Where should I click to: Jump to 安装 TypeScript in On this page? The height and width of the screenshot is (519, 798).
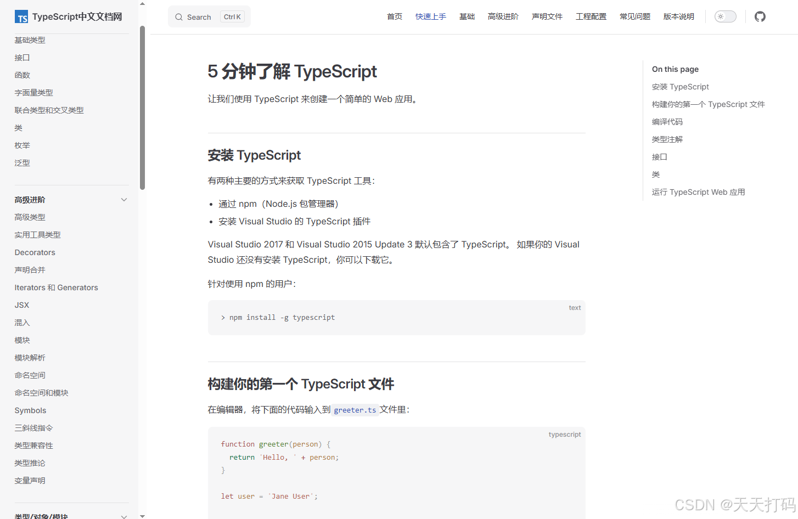coord(681,87)
